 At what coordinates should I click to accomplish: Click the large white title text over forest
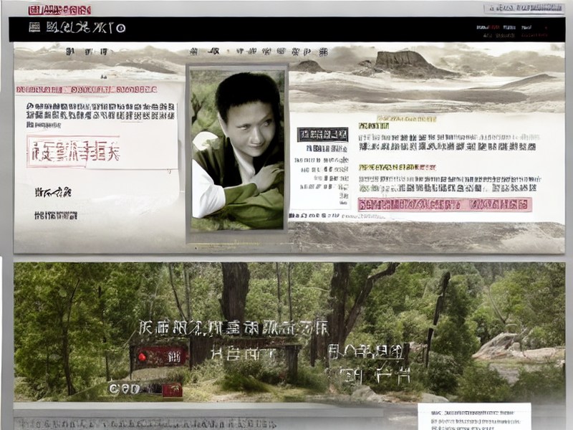(x=234, y=328)
